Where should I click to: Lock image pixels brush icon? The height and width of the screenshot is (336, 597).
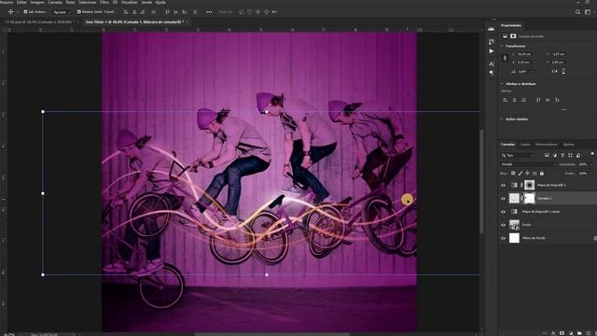[521, 174]
